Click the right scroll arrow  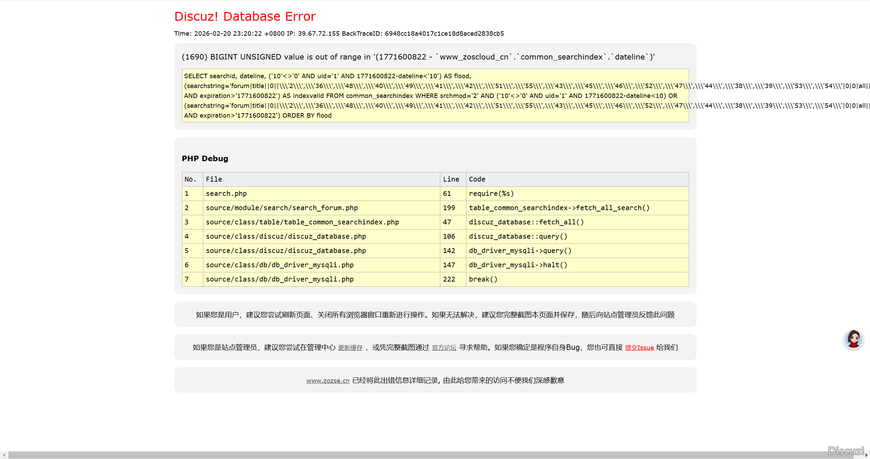click(x=866, y=455)
